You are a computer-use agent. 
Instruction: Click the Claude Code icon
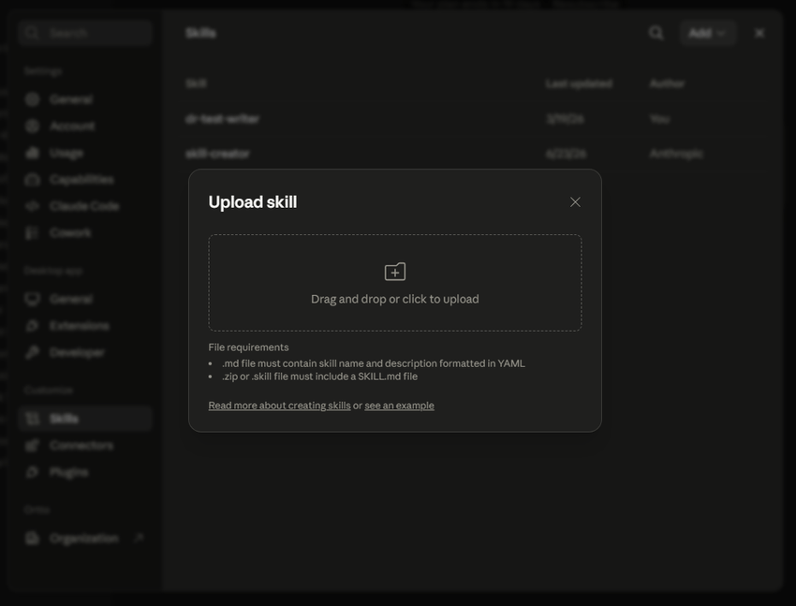click(33, 206)
